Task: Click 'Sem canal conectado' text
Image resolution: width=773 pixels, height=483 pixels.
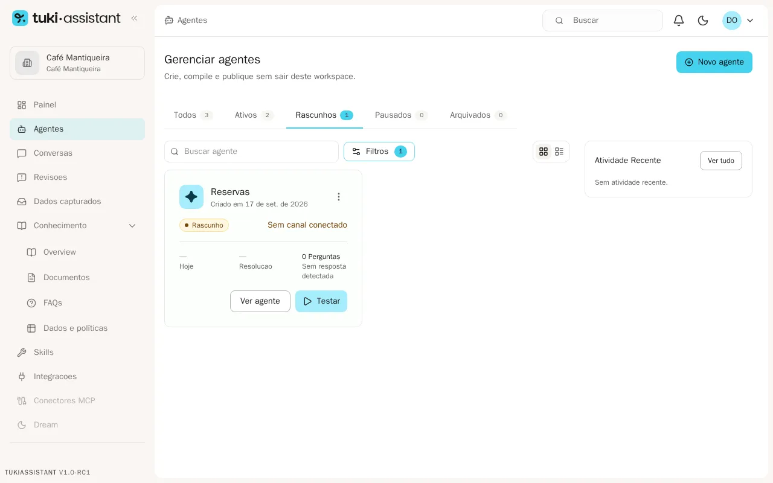Action: coord(307,225)
